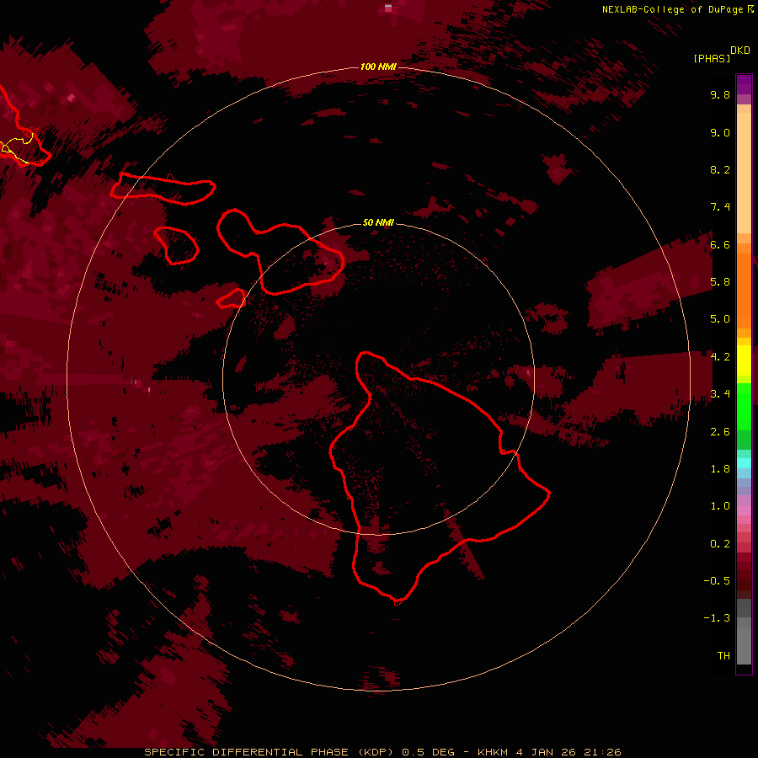Select the [PHAS] label above the color scale
Screen dimensions: 758x758
tap(712, 58)
